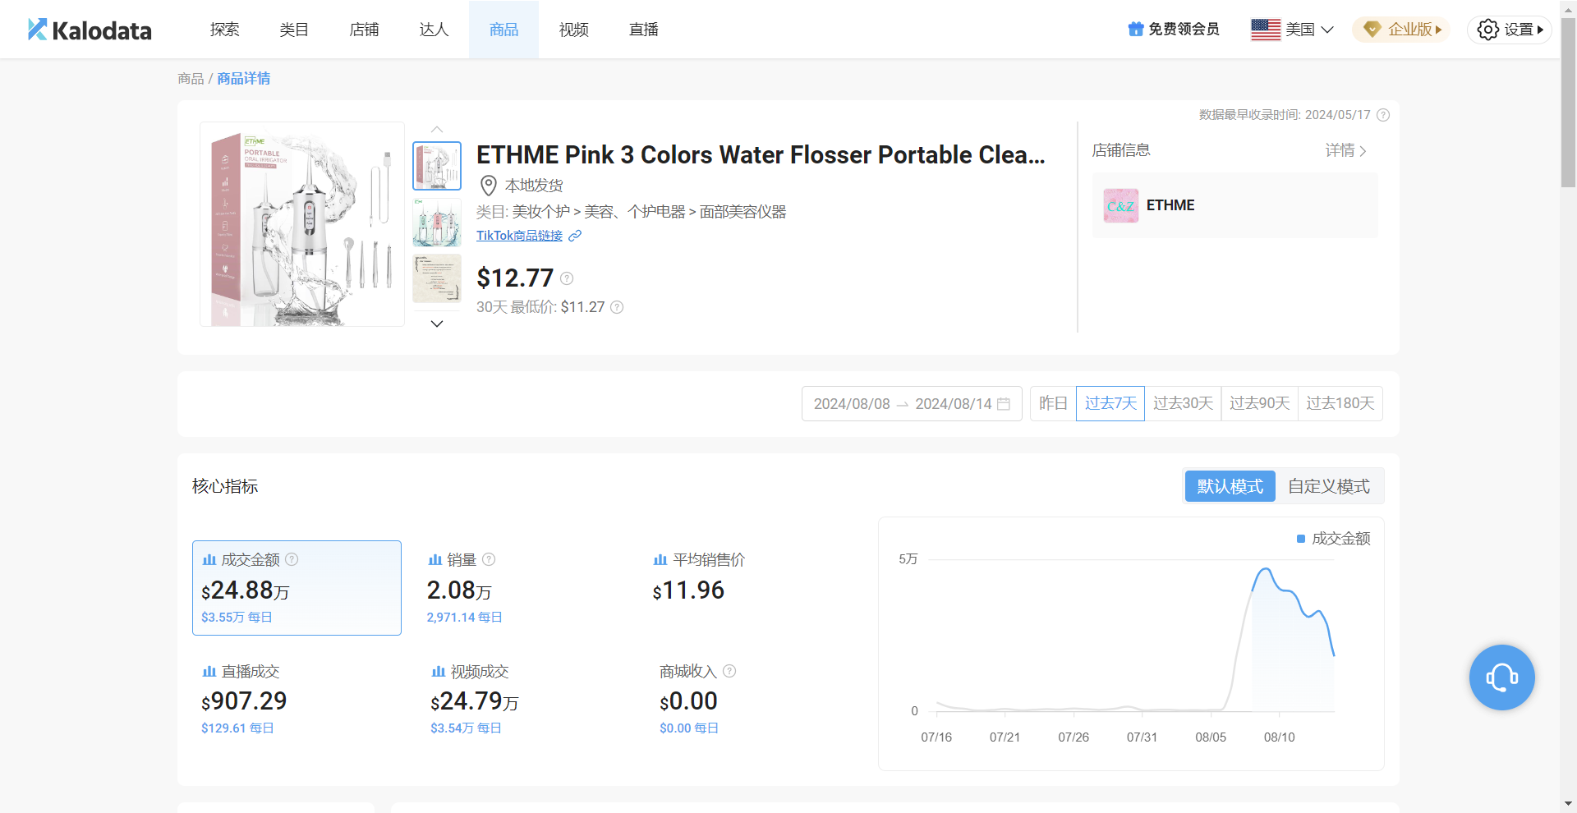Expand the 美国 country selector dropdown
Viewport: 1577px width, 813px height.
coord(1292,30)
